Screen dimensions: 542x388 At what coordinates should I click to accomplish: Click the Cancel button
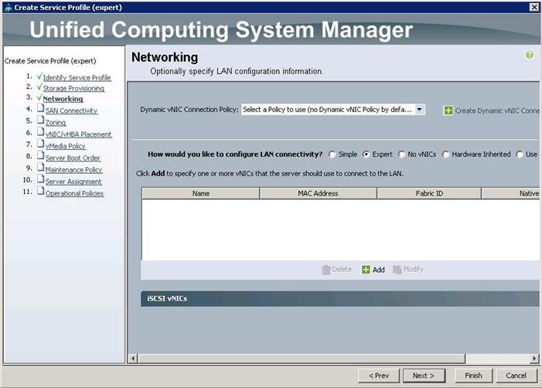516,376
